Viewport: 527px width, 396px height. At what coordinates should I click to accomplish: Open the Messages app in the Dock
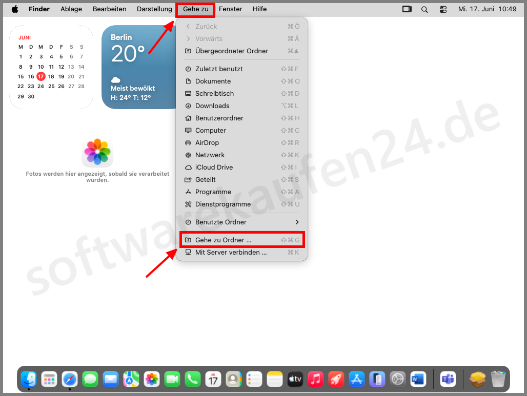click(90, 379)
